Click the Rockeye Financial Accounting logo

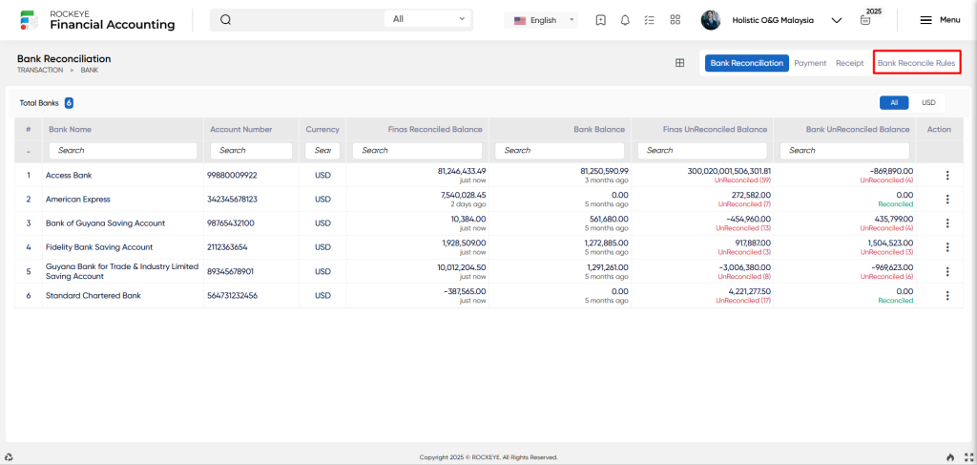pyautogui.click(x=97, y=20)
